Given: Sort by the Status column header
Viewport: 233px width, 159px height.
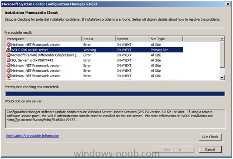Looking at the screenshot, I should point(99,39).
